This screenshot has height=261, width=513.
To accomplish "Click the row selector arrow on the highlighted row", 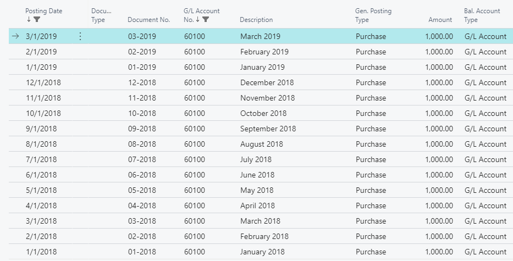I will [x=15, y=36].
